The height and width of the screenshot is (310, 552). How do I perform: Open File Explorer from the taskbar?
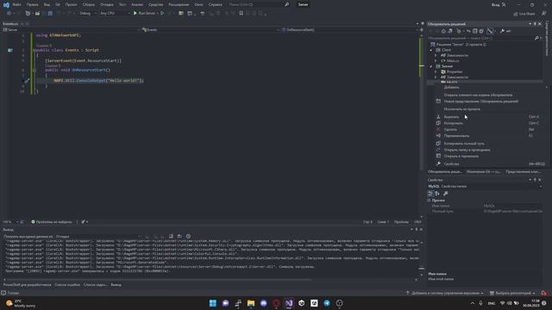point(251,303)
